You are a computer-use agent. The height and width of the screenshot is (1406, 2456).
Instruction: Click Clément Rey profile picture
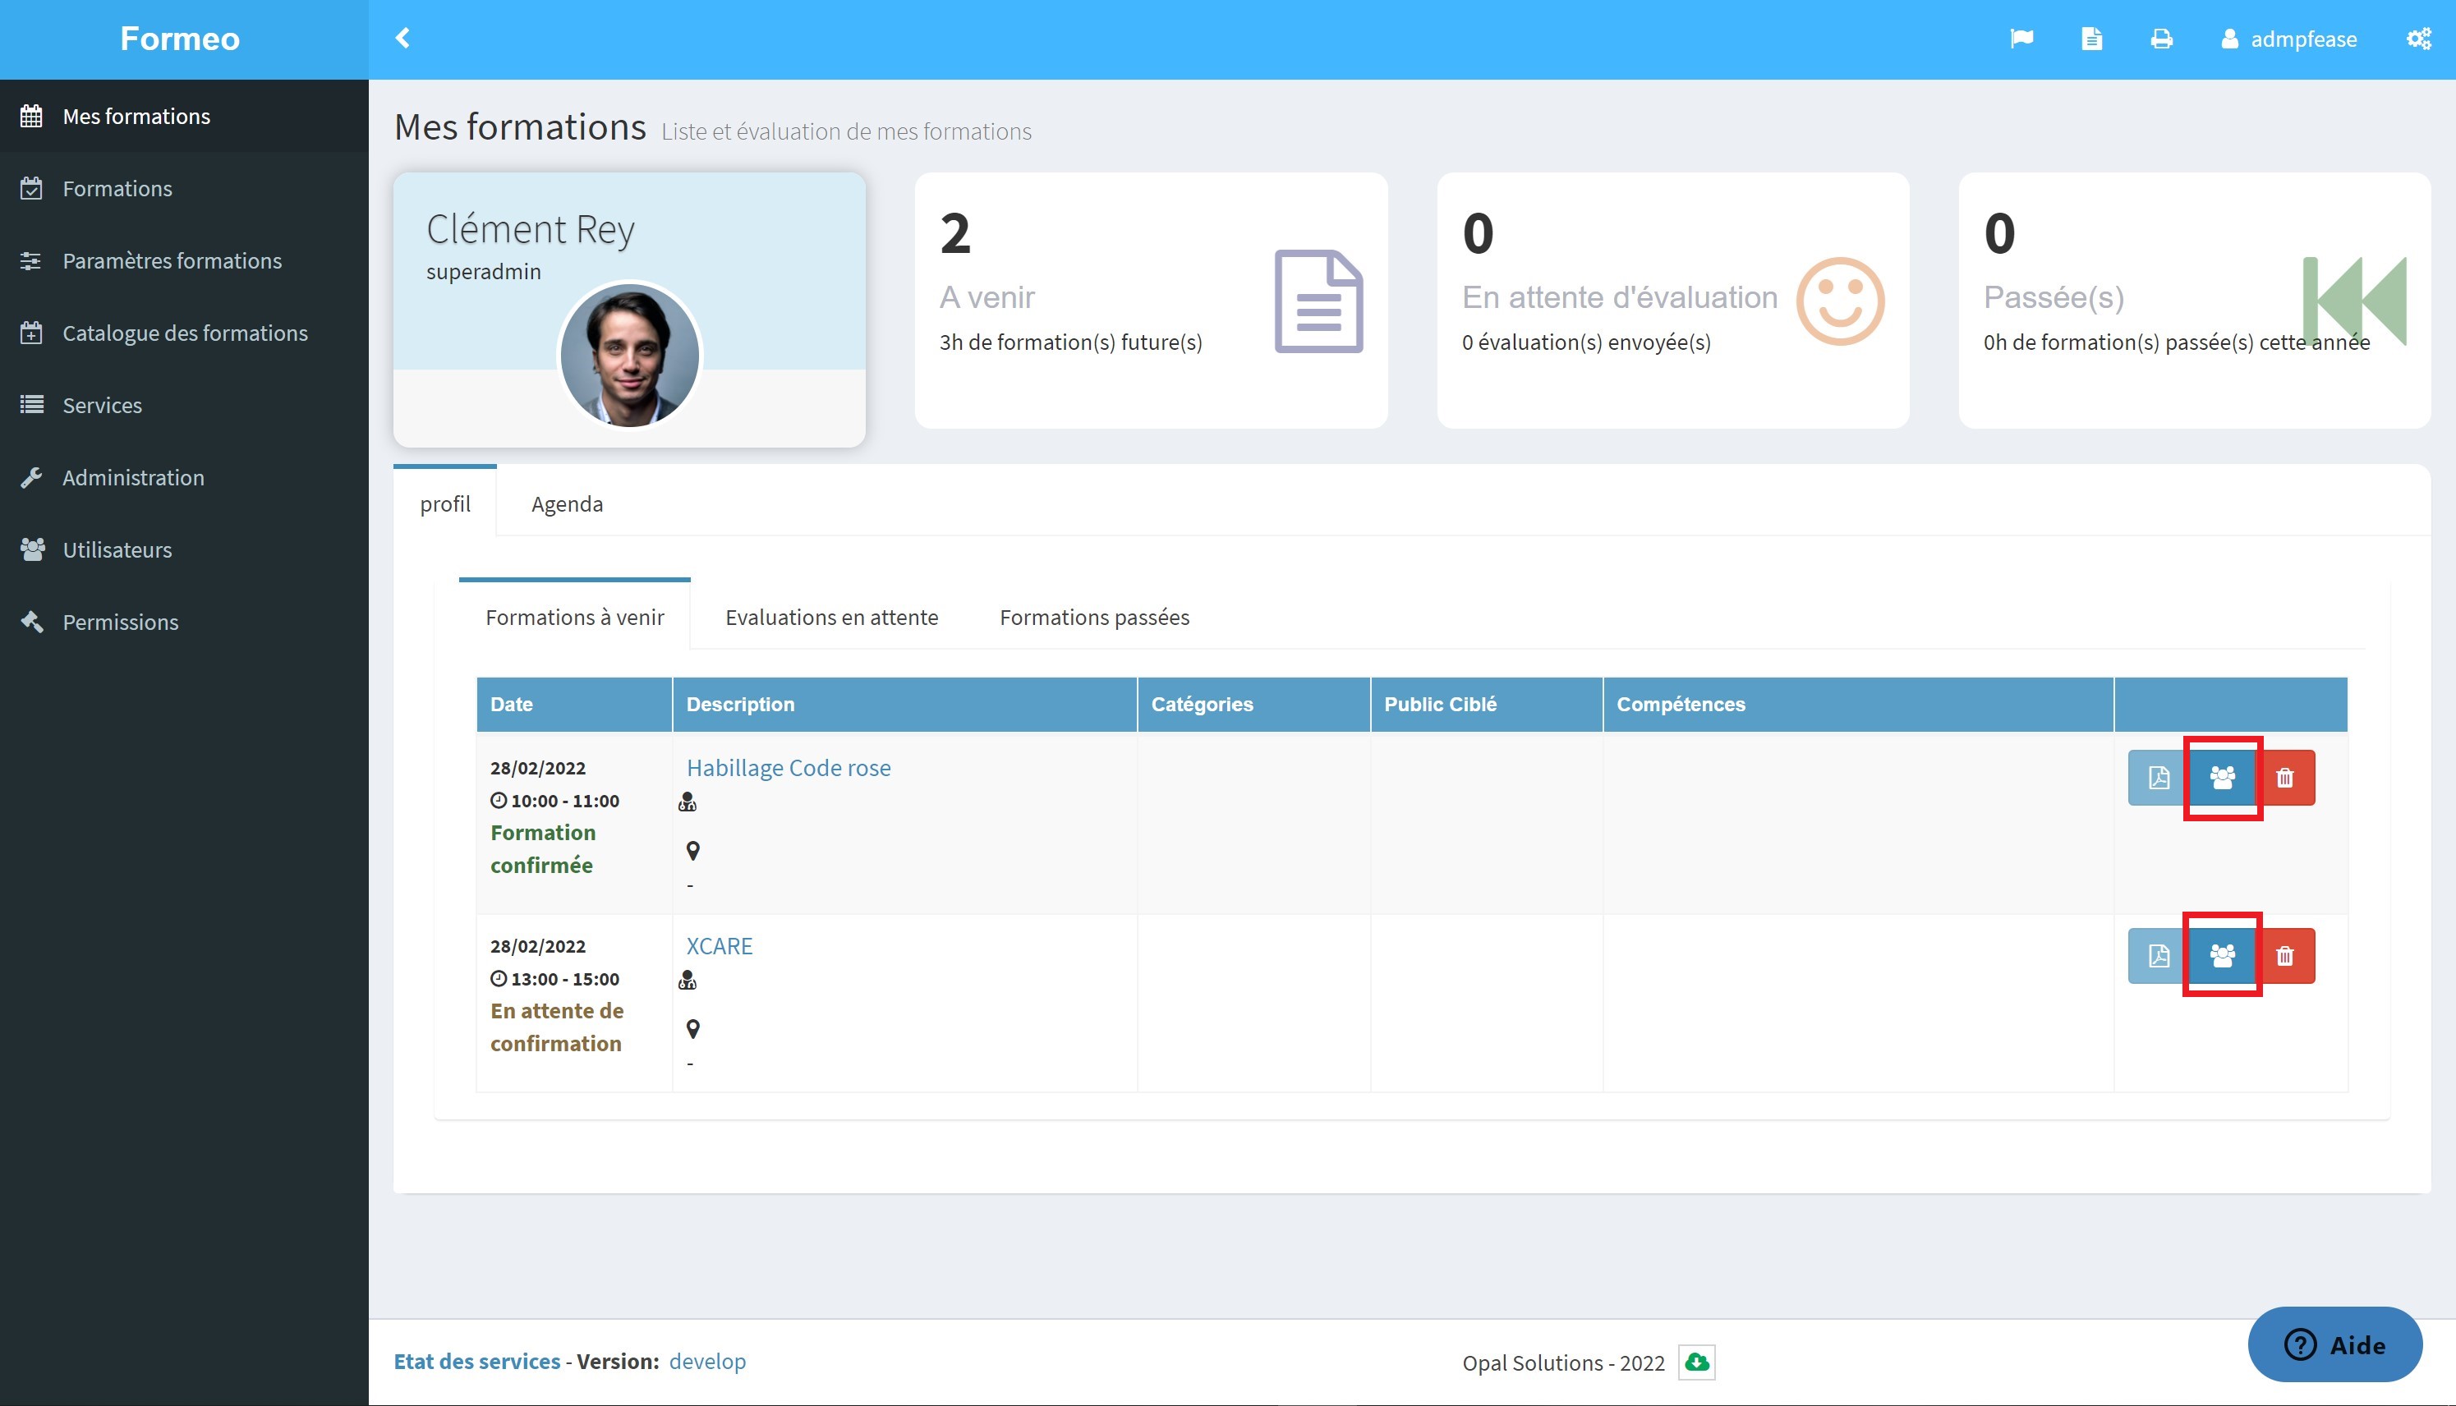click(x=630, y=355)
